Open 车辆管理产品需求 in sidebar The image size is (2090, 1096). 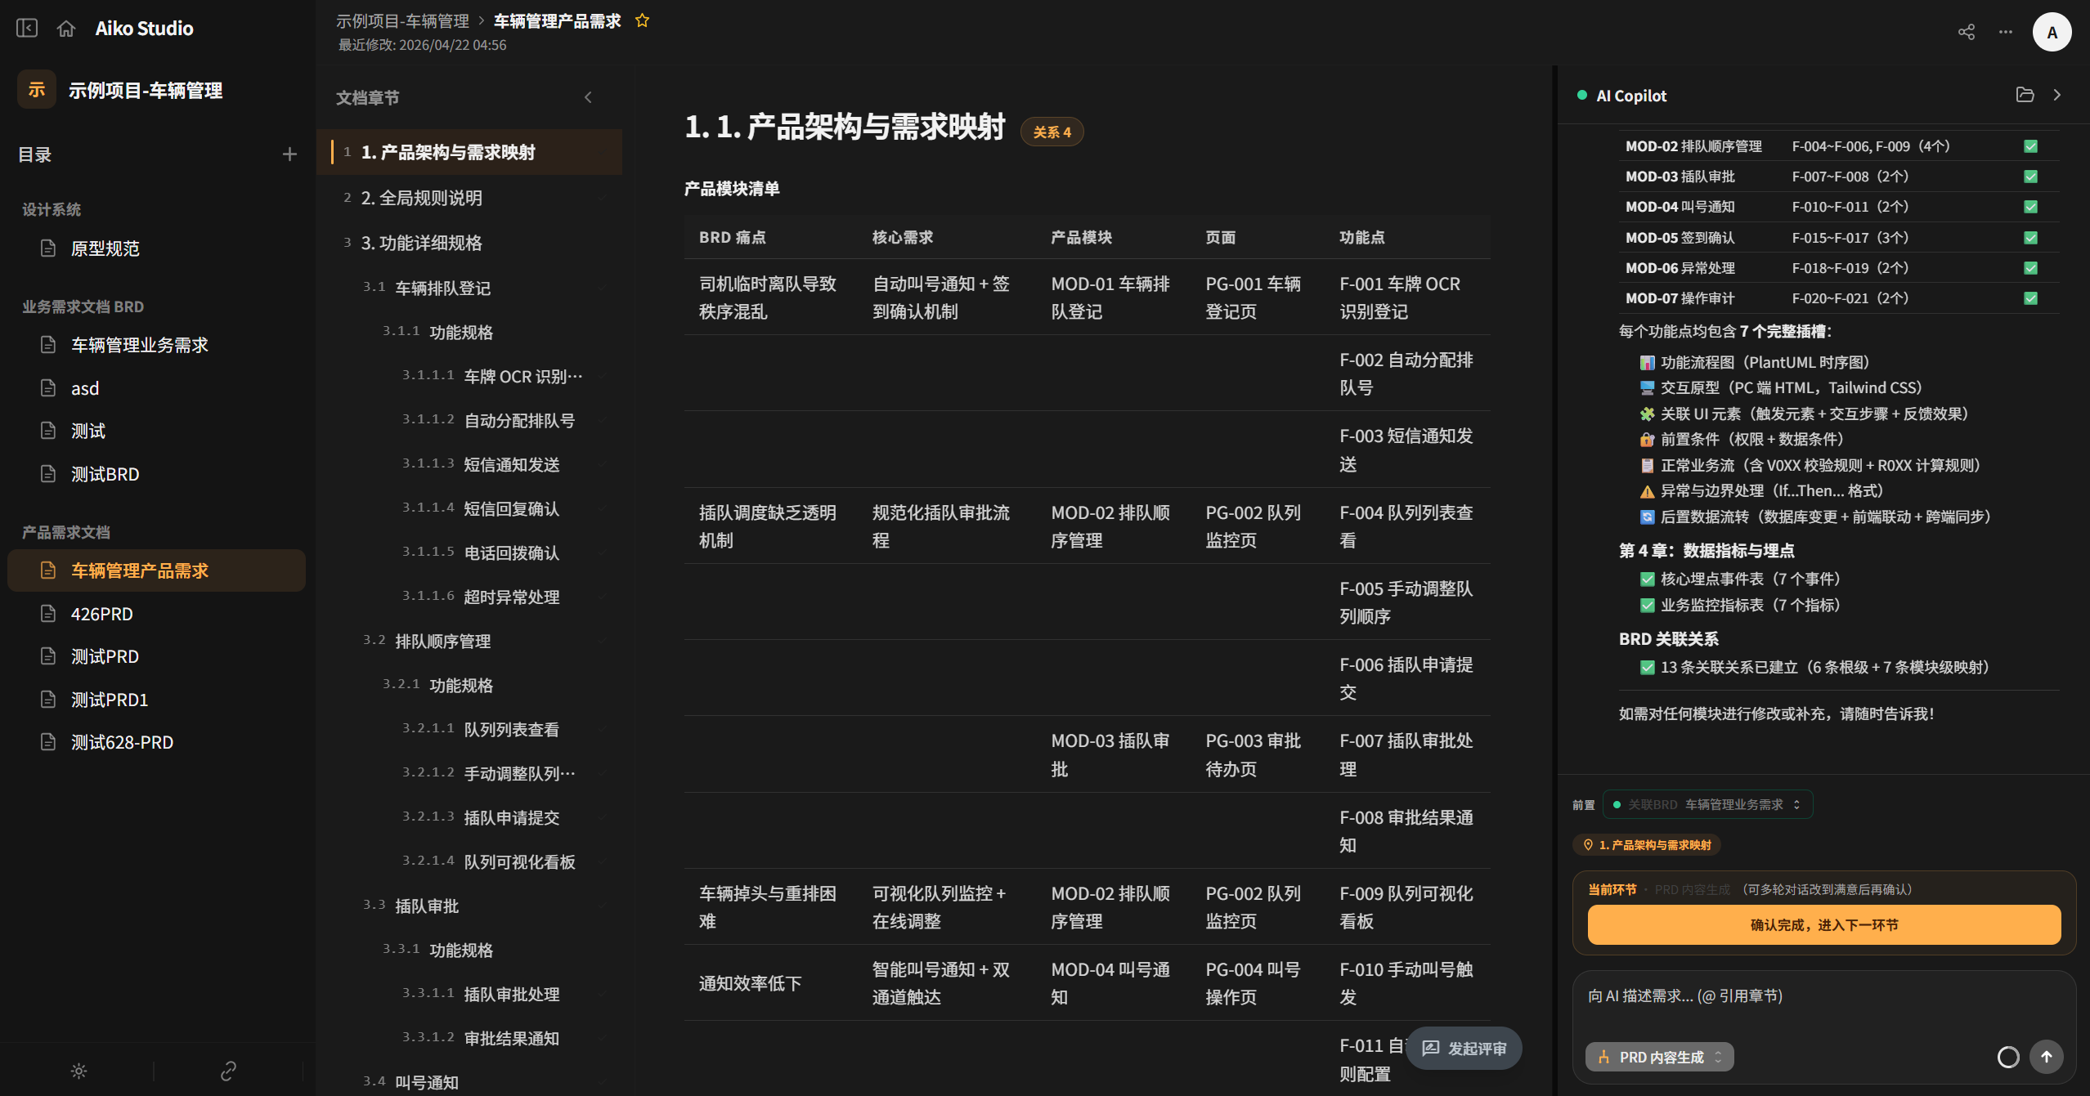pyautogui.click(x=156, y=570)
